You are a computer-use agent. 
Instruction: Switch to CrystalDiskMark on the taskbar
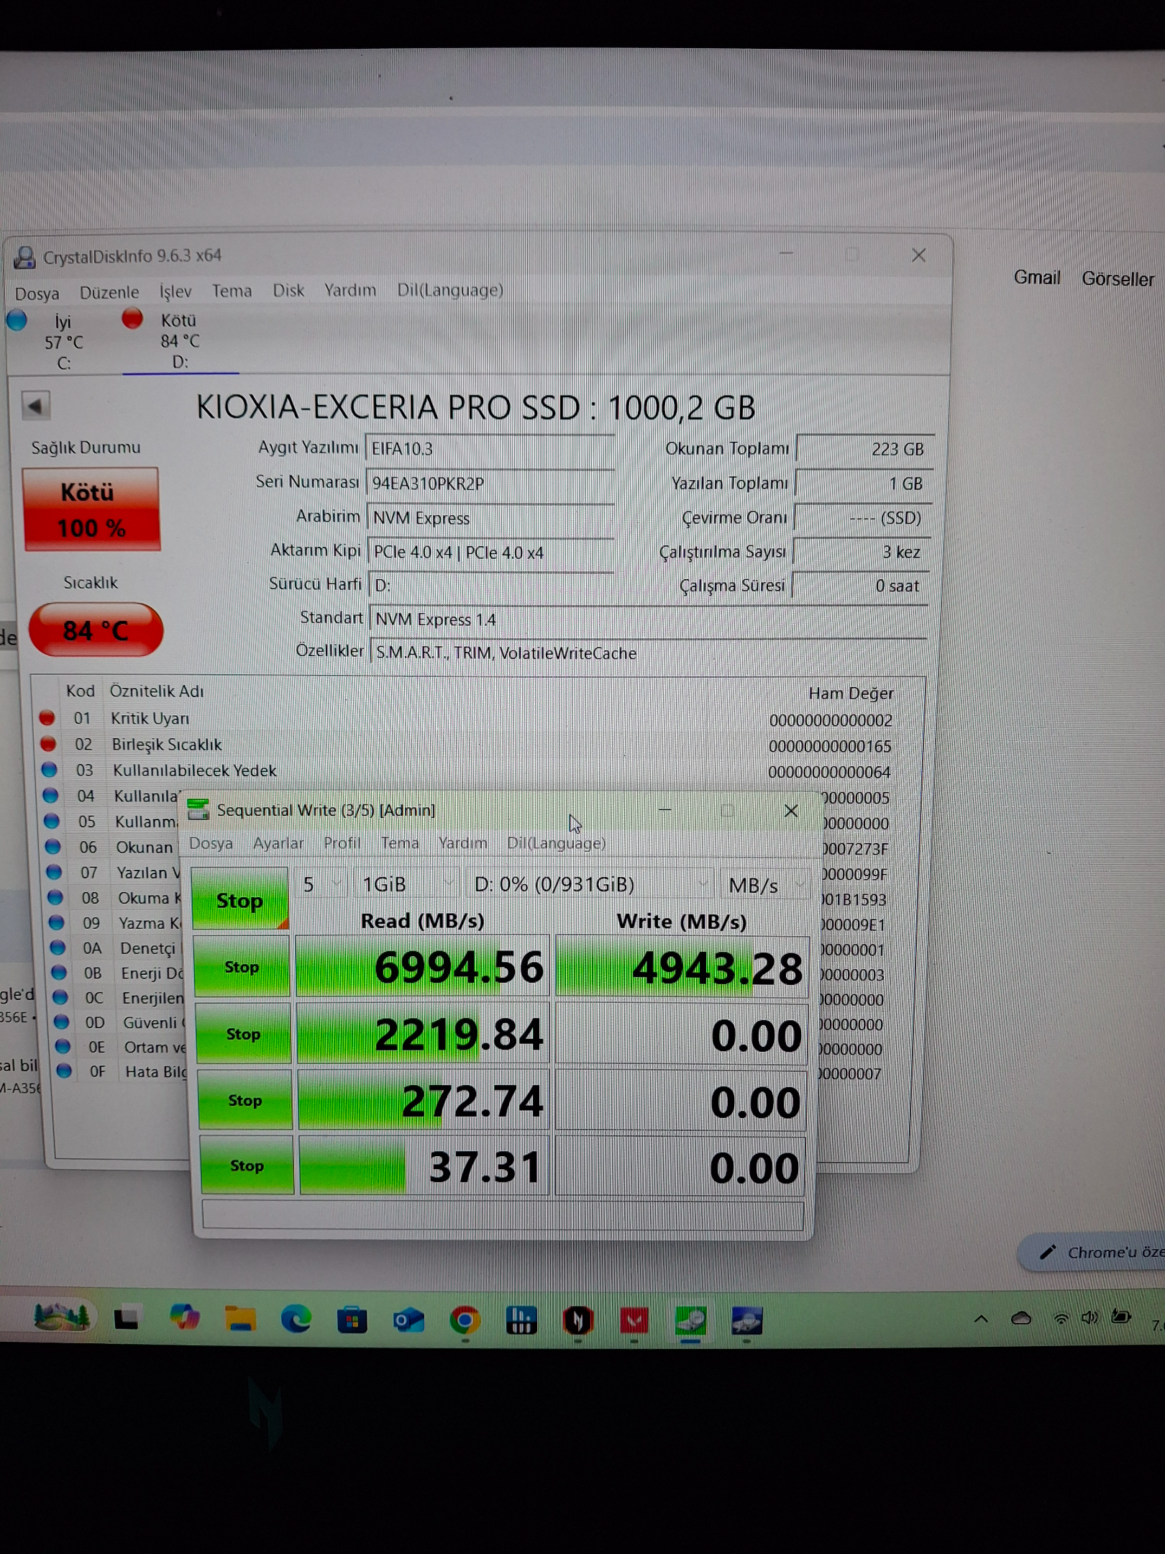coord(690,1321)
